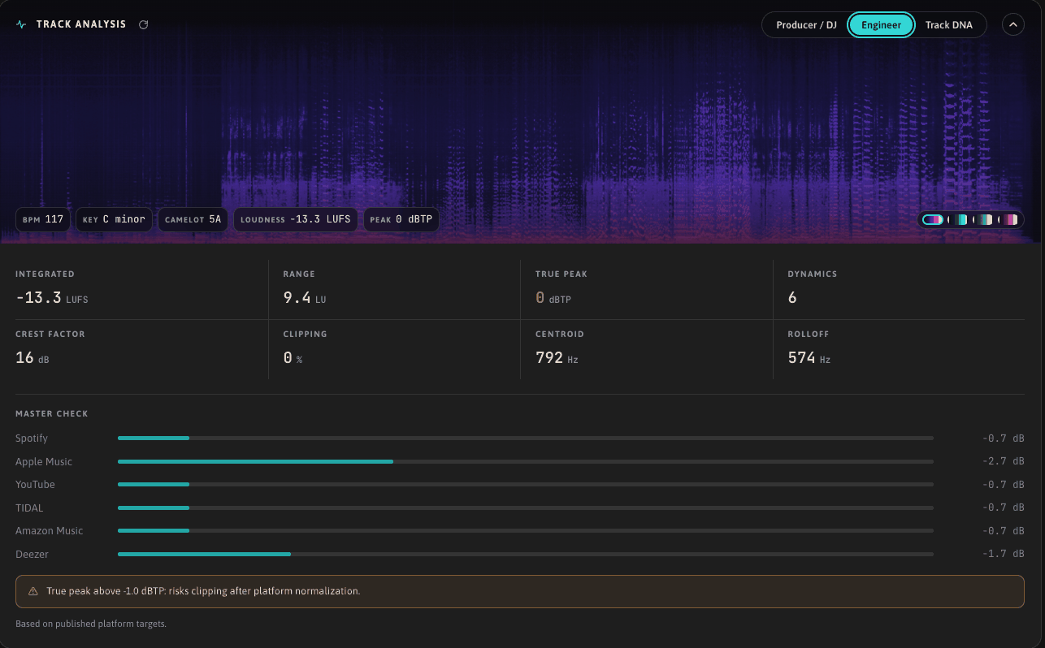1045x648 pixels.
Task: Click the -1.7 dB Deezer offset
Action: (x=1003, y=554)
